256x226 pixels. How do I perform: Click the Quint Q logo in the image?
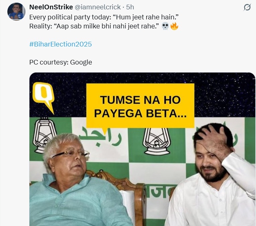43,96
